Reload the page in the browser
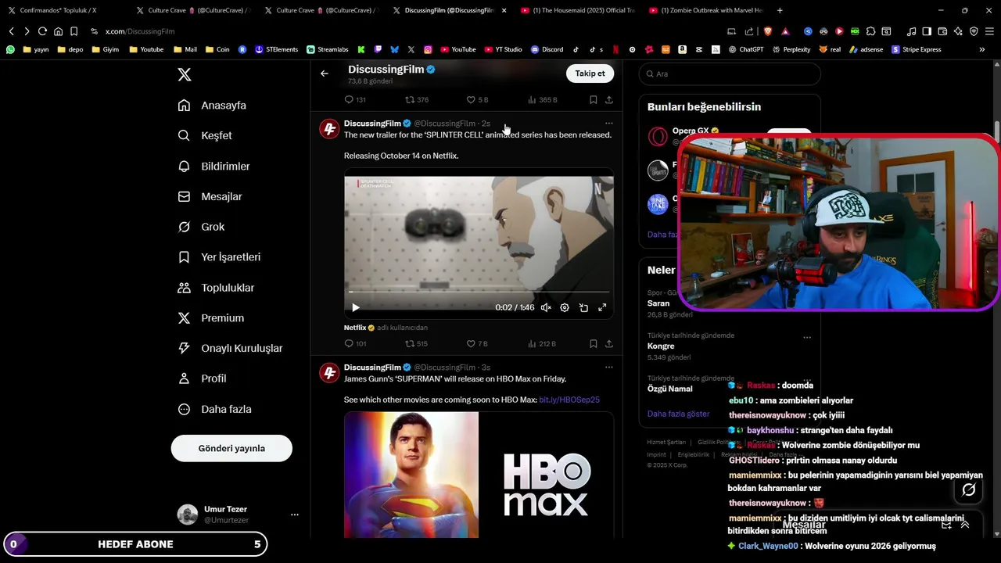Viewport: 1001px width, 563px height. click(x=42, y=31)
